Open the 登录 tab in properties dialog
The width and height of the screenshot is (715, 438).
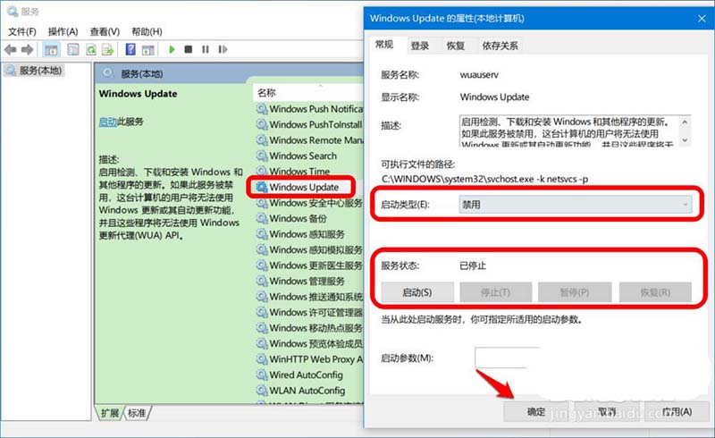[x=419, y=46]
